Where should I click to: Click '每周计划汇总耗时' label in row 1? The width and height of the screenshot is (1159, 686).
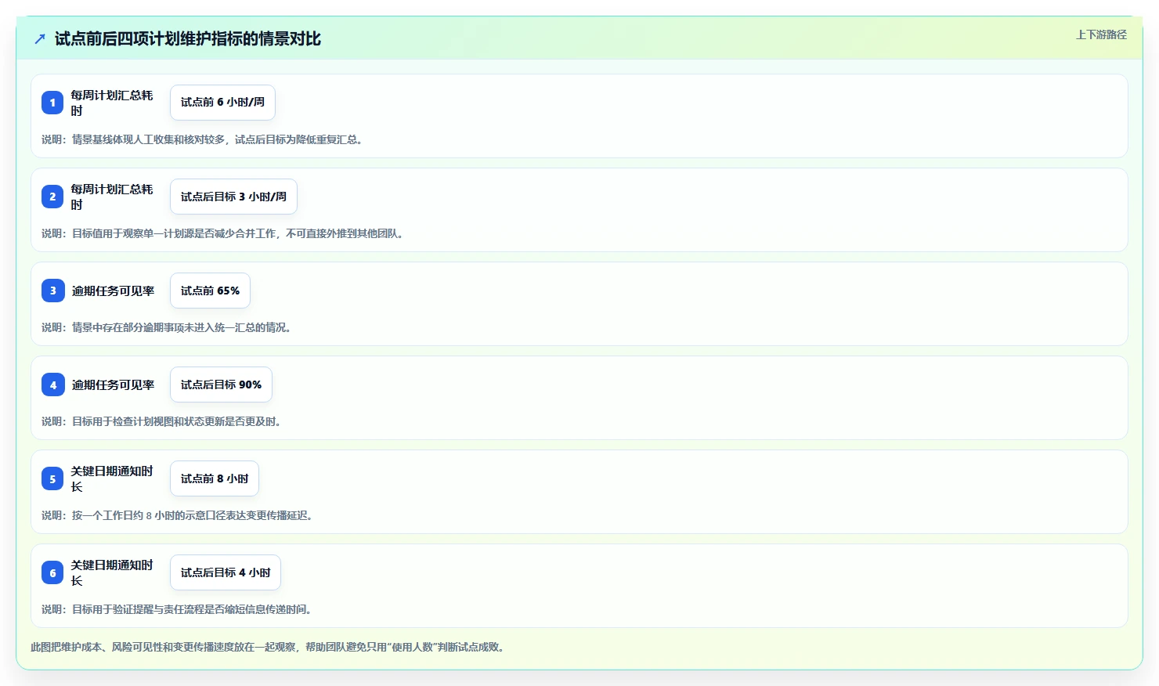coord(112,103)
